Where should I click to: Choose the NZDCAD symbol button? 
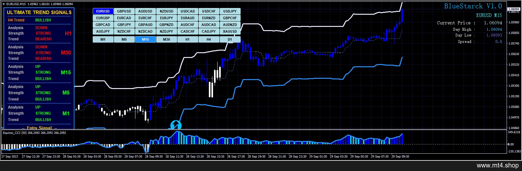[145, 31]
